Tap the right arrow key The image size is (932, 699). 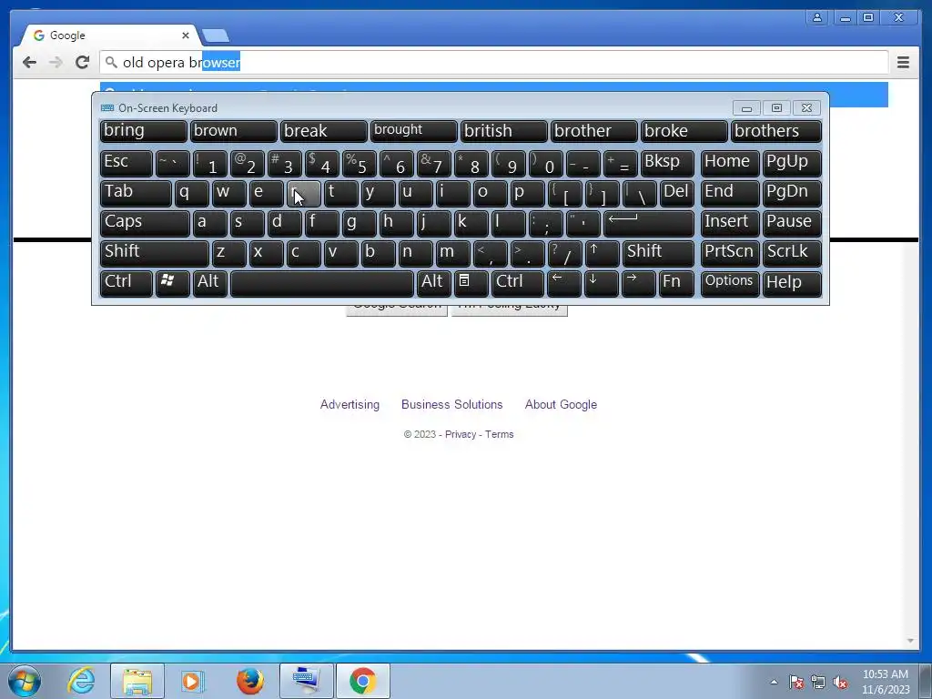click(x=639, y=284)
